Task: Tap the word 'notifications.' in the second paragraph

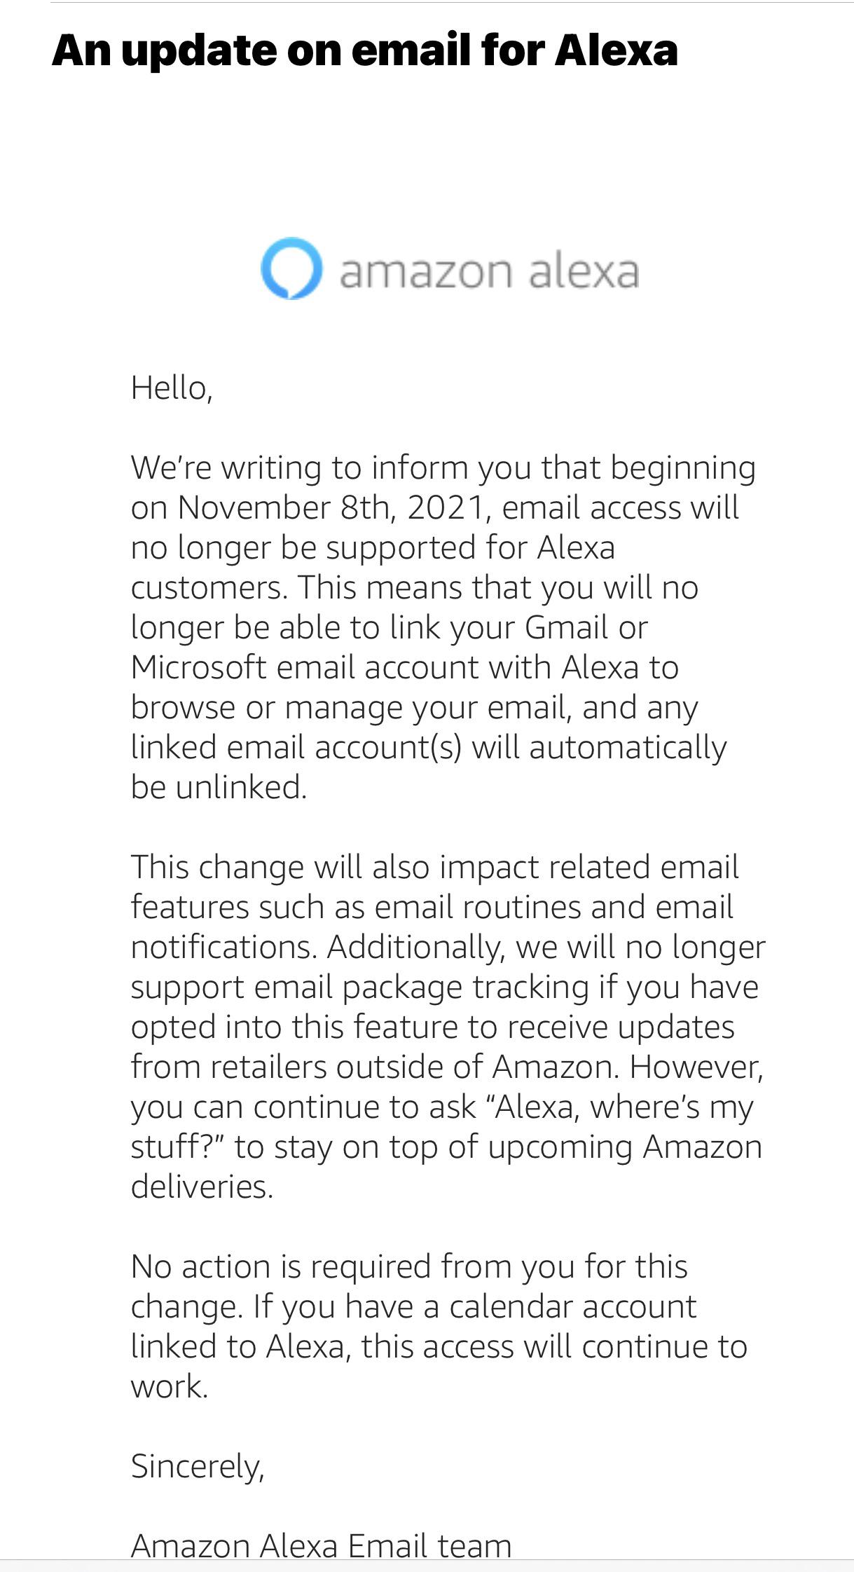Action: click(224, 947)
